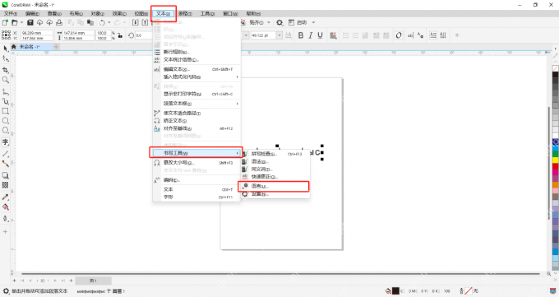This screenshot has width=559, height=297.
Task: Select the Pick (arrow) tool
Action: coord(5,49)
